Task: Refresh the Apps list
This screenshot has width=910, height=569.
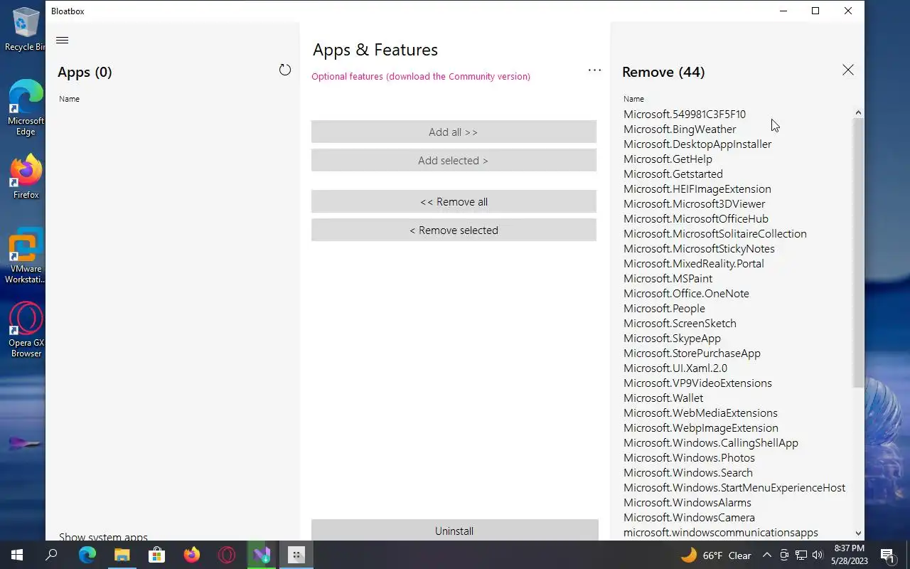Action: click(x=285, y=70)
